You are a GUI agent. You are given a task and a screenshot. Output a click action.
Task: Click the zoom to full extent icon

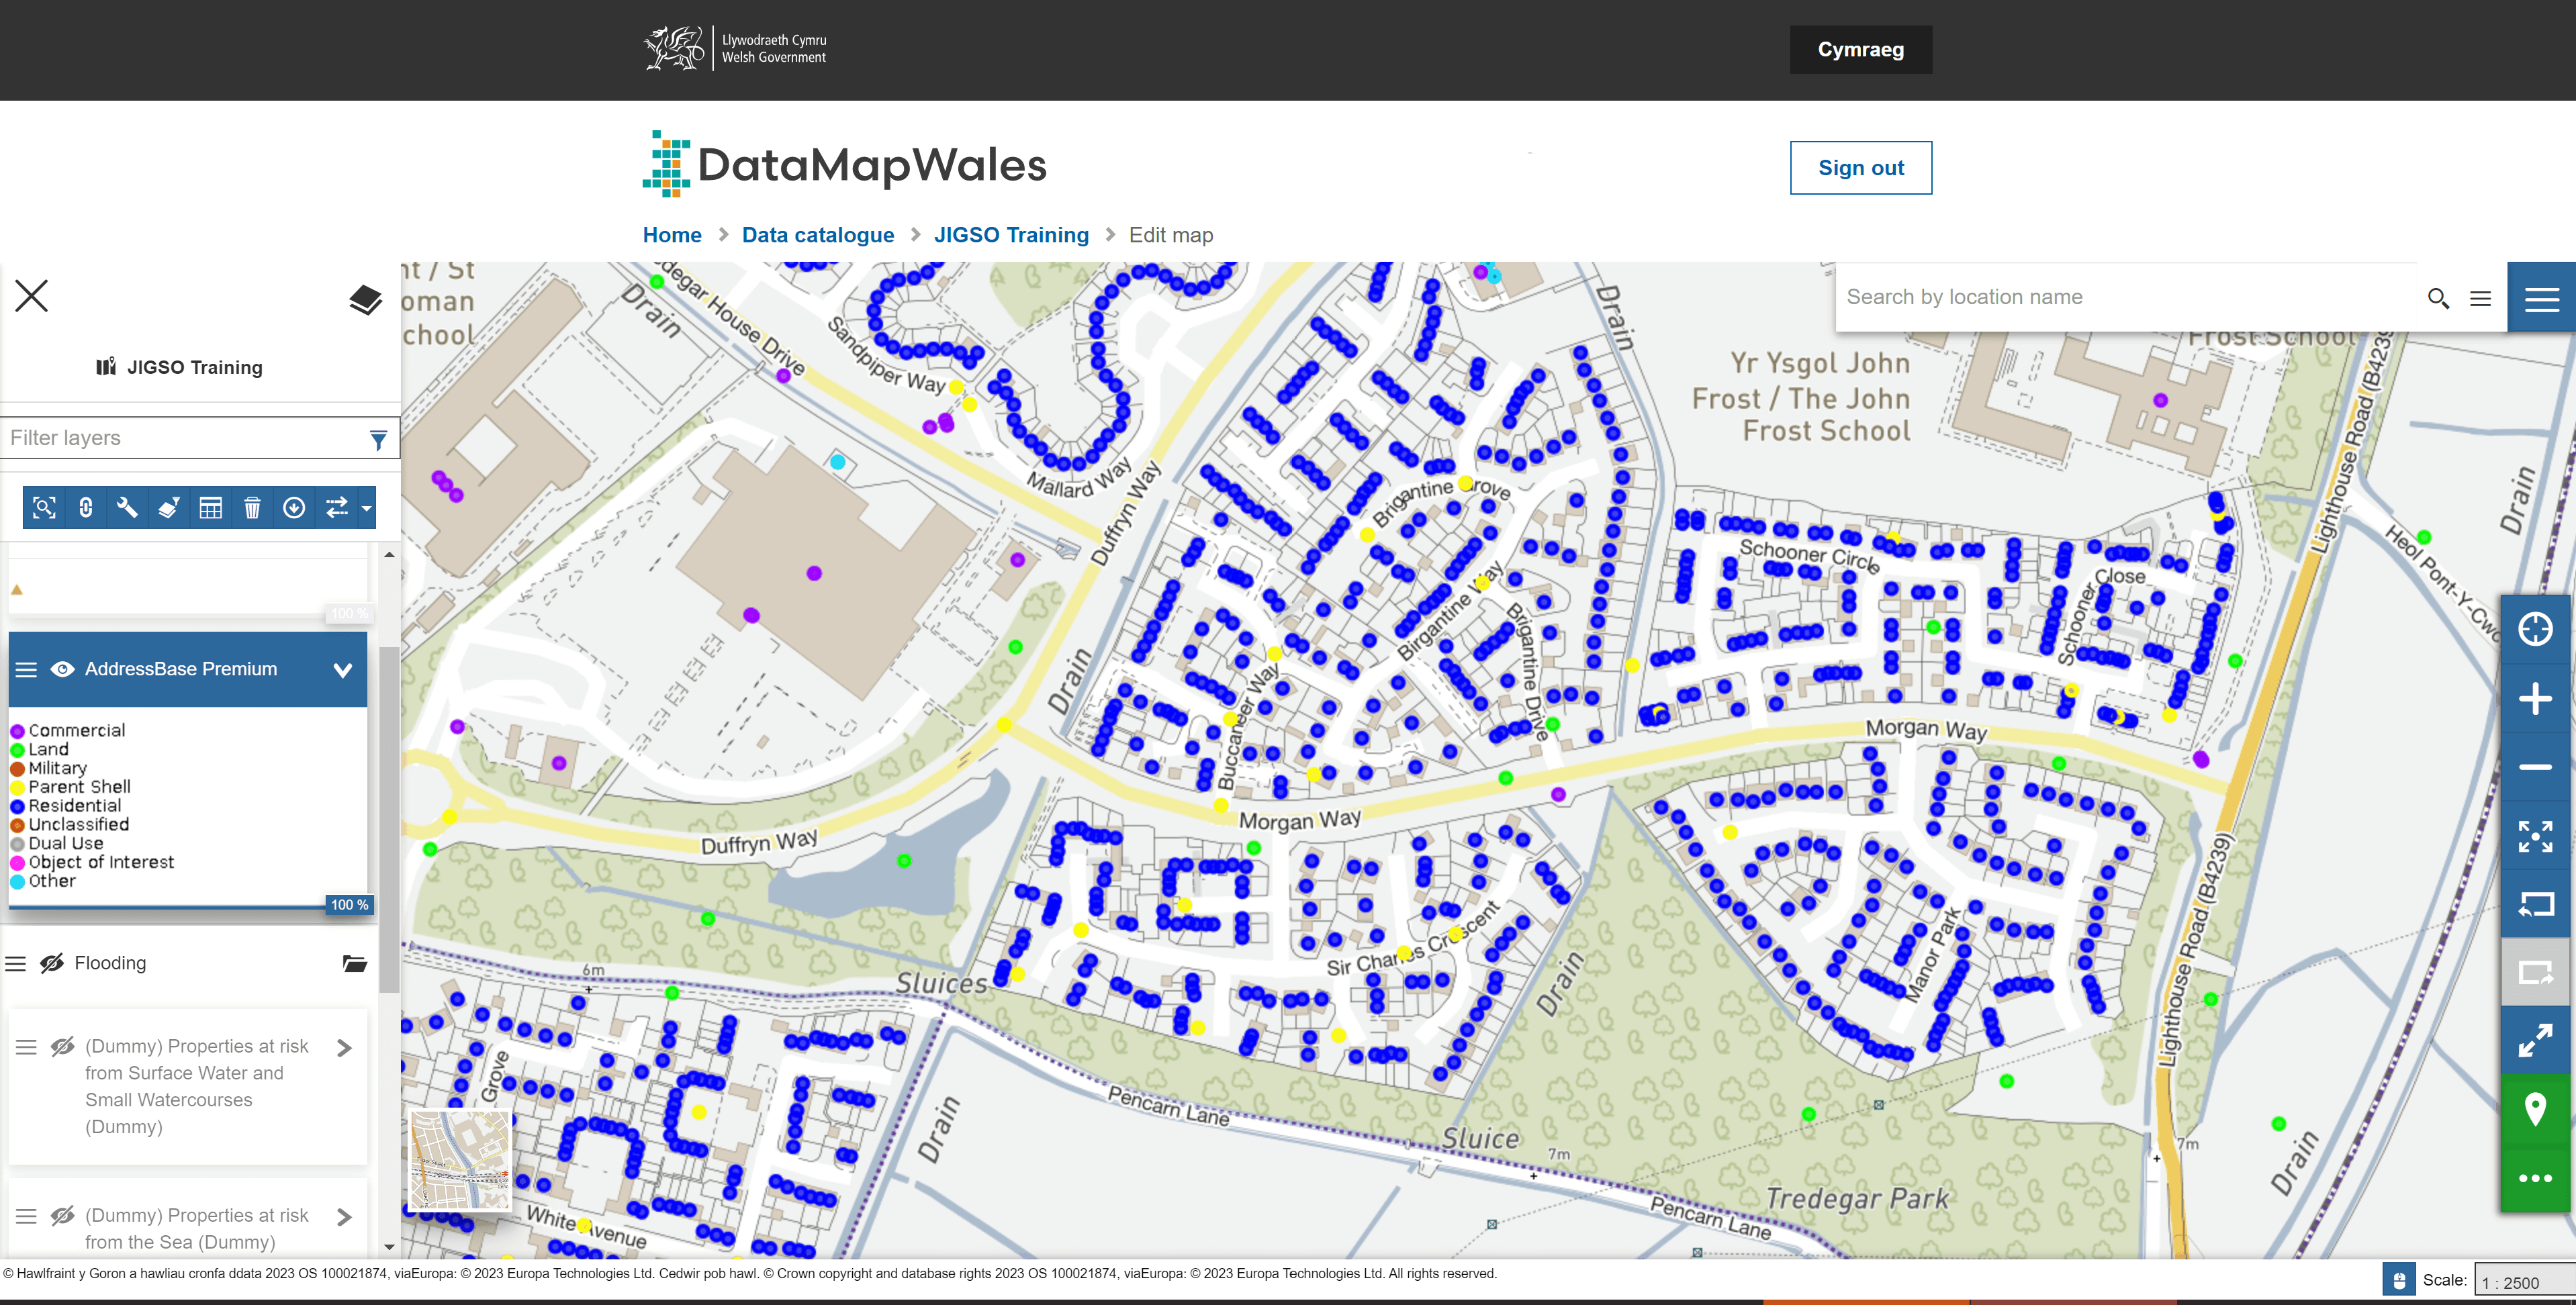tap(2535, 836)
